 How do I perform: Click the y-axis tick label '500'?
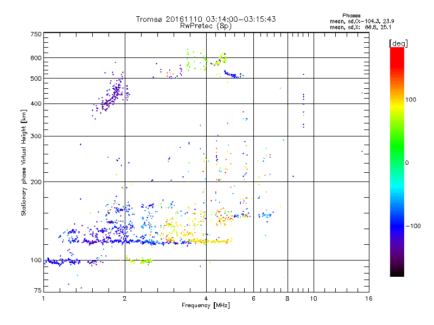tap(36, 79)
